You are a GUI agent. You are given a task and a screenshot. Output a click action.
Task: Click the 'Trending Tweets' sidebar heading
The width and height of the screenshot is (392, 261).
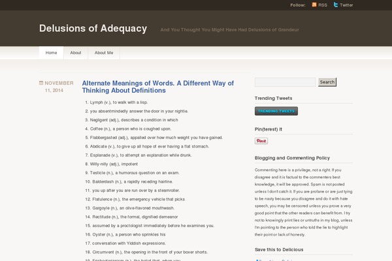[273, 98]
